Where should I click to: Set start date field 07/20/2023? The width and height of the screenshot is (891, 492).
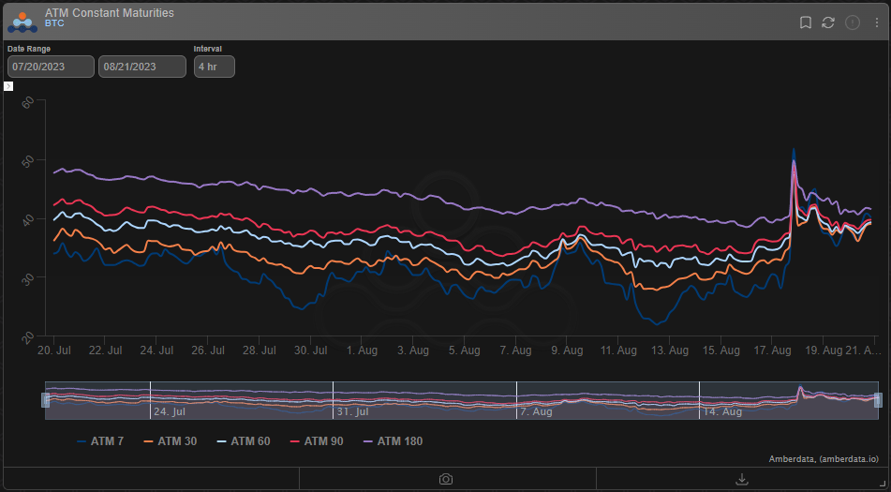pyautogui.click(x=51, y=67)
